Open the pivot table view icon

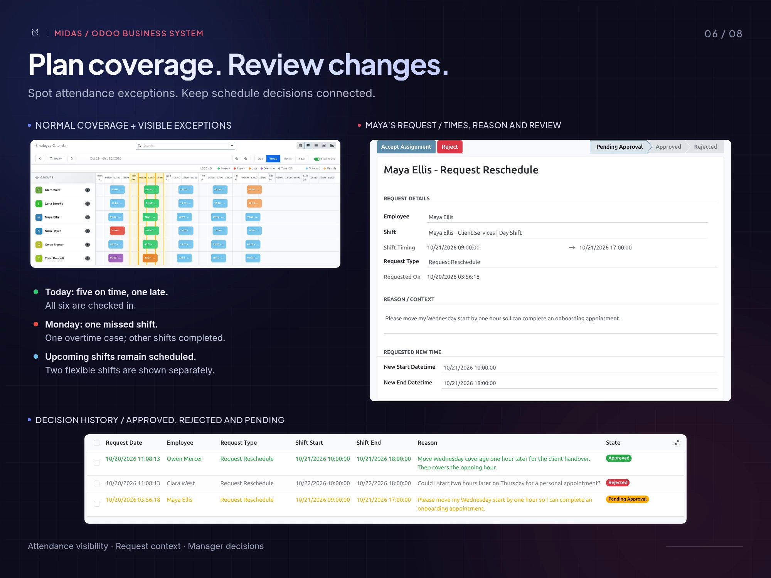[324, 145]
